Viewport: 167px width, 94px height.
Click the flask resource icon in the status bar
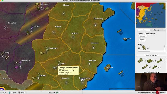(x=9, y=92)
